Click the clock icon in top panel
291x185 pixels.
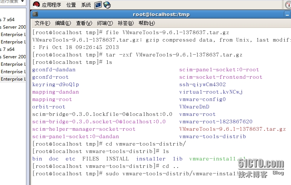click(288, 4)
